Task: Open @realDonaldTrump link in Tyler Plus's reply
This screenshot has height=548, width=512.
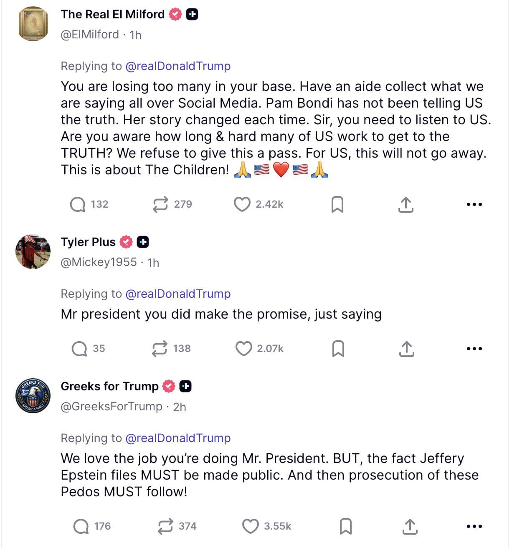Action: click(178, 294)
